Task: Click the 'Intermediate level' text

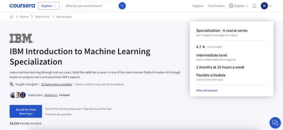Action: point(212,55)
